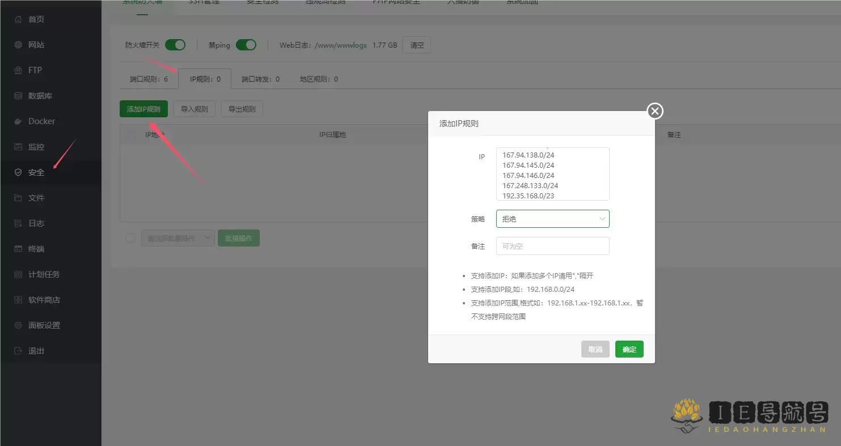Select the database icon beside 数据库
The height and width of the screenshot is (446, 841).
[18, 96]
